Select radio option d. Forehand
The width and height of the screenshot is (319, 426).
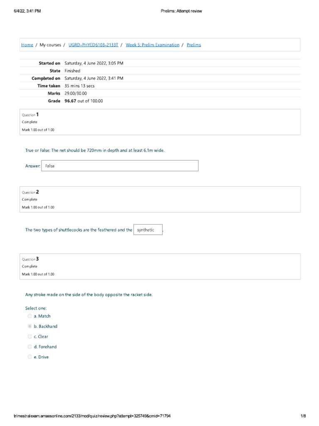[x=30, y=347]
